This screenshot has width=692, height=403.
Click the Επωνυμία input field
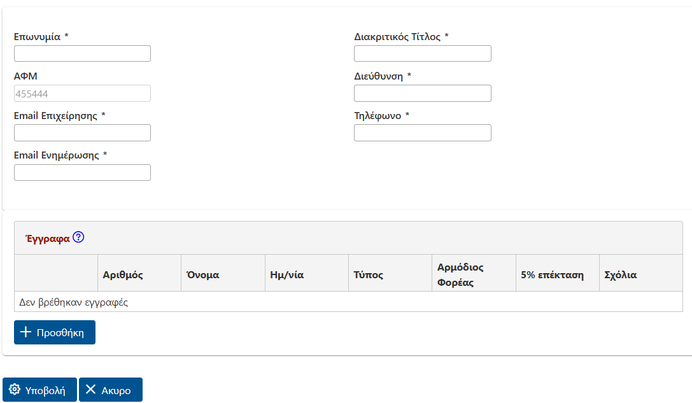pos(82,53)
